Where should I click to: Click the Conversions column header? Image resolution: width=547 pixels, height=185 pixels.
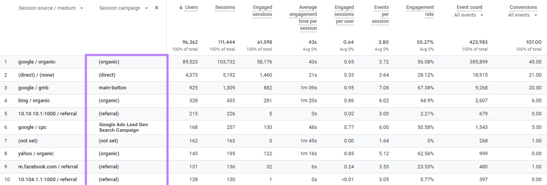coord(523,8)
